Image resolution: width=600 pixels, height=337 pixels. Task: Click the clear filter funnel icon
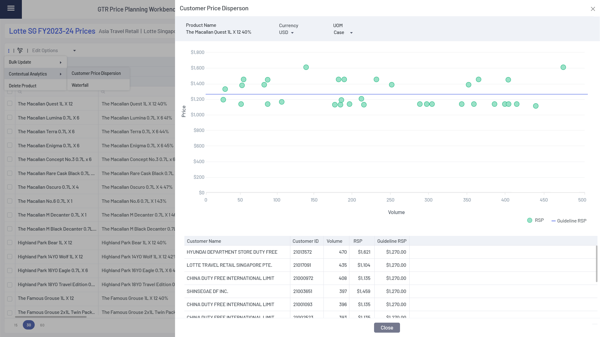[20, 51]
